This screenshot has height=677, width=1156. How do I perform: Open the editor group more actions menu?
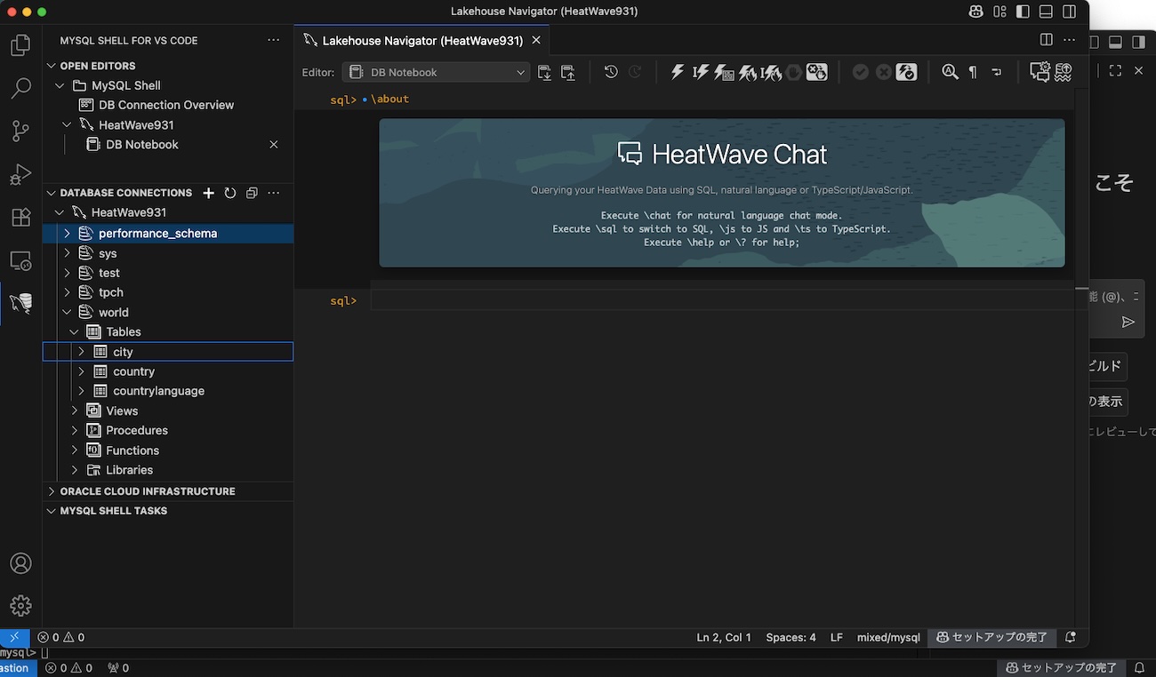click(1070, 40)
